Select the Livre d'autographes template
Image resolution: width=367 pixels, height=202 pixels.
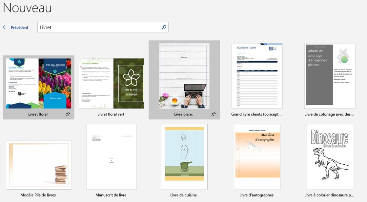pyautogui.click(x=257, y=156)
